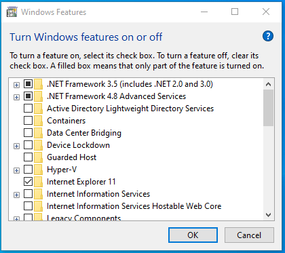Click folder icon beside .NET Framework 4.8
Viewport: 285px width, 253px height.
pos(39,96)
